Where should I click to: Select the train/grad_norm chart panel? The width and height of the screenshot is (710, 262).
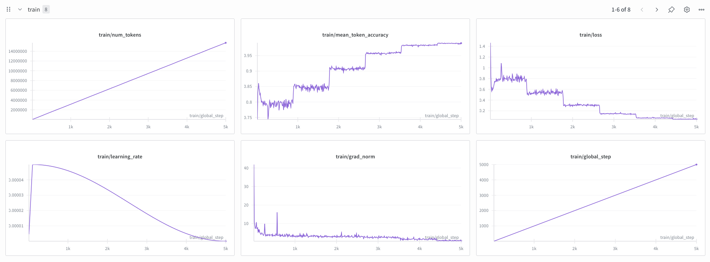pos(355,198)
